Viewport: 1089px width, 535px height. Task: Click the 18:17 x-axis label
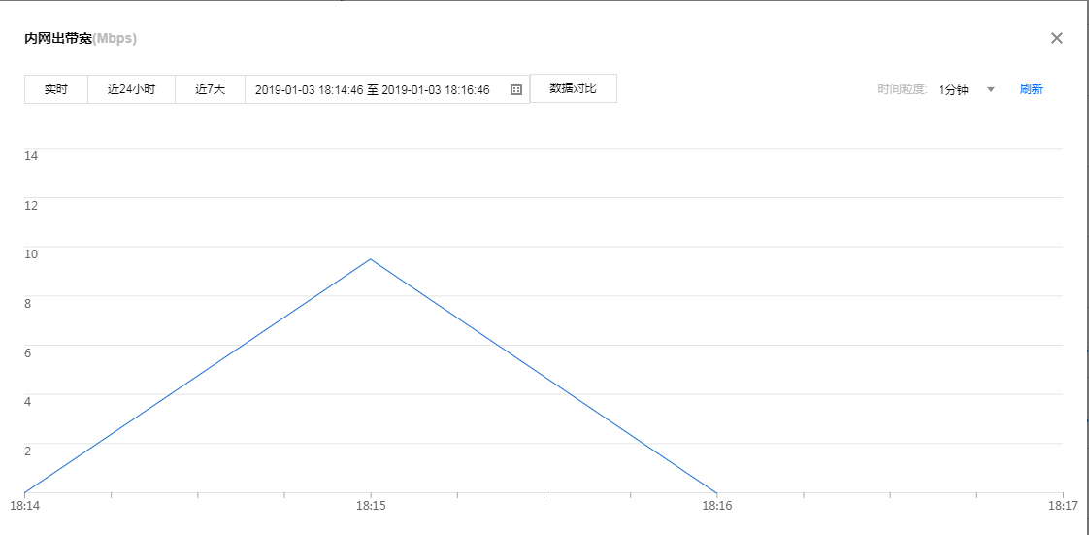click(1064, 506)
